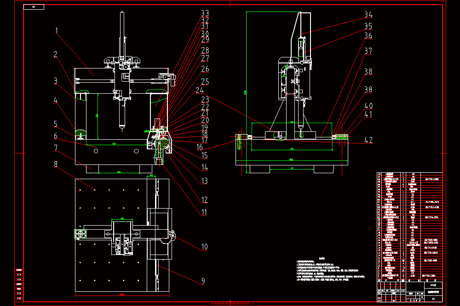Select part number 40 annotation
Viewport: 460px width, 306px height.
coord(368,106)
